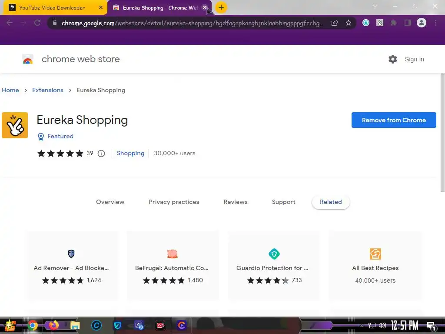Toggle the browser side panel icon
The image size is (445, 334).
(x=408, y=23)
